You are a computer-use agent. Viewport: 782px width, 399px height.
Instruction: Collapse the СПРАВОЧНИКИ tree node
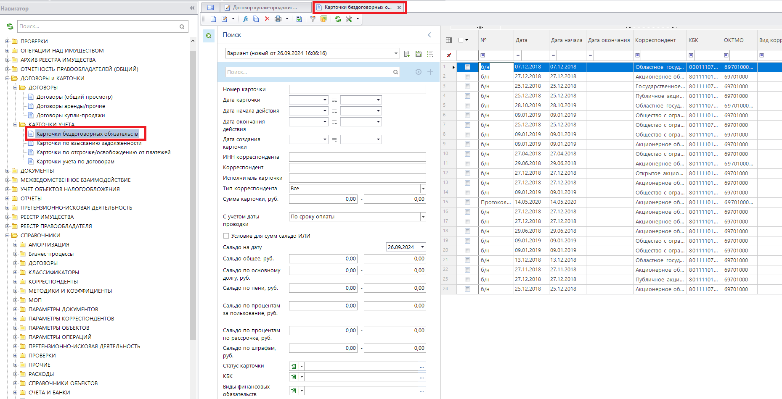coord(8,236)
